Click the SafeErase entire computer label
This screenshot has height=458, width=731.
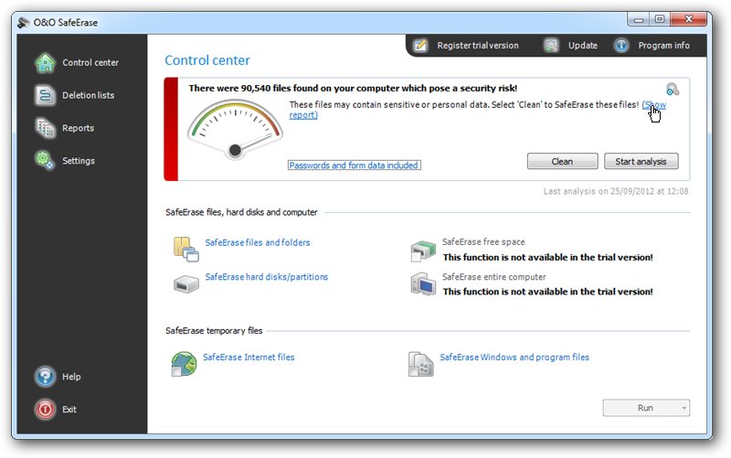[x=493, y=277]
